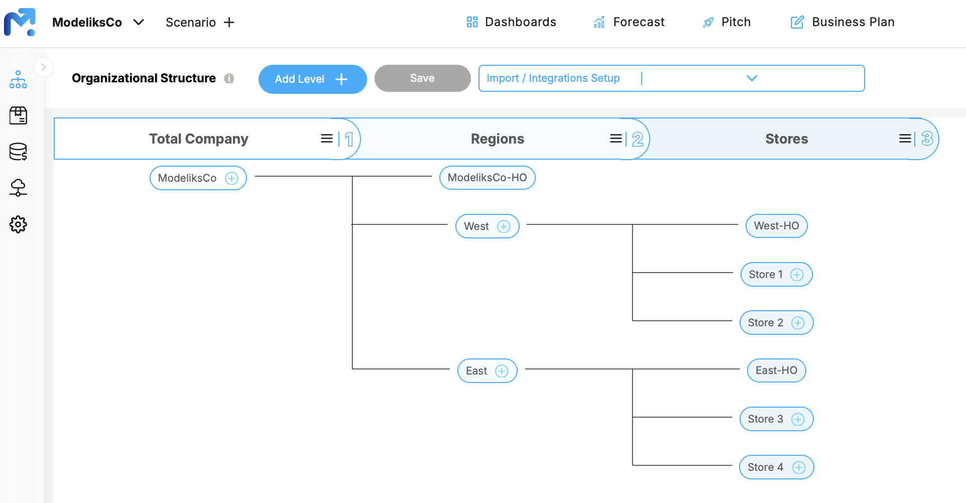Click the financial data database icon
The height and width of the screenshot is (503, 966).
tap(18, 152)
